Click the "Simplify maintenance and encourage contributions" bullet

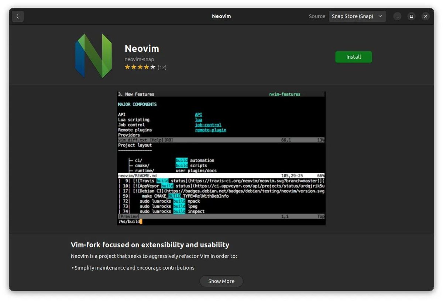[133, 268]
